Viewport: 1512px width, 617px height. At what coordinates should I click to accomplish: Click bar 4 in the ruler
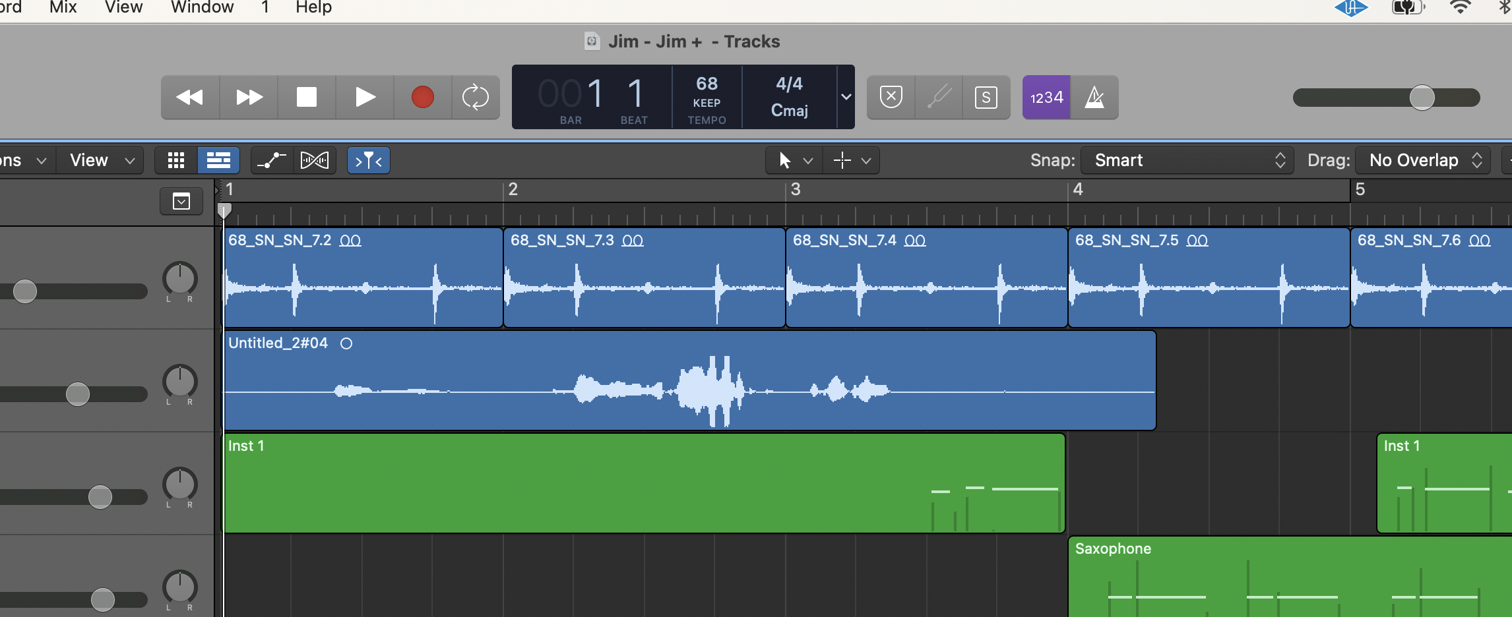pos(1078,190)
